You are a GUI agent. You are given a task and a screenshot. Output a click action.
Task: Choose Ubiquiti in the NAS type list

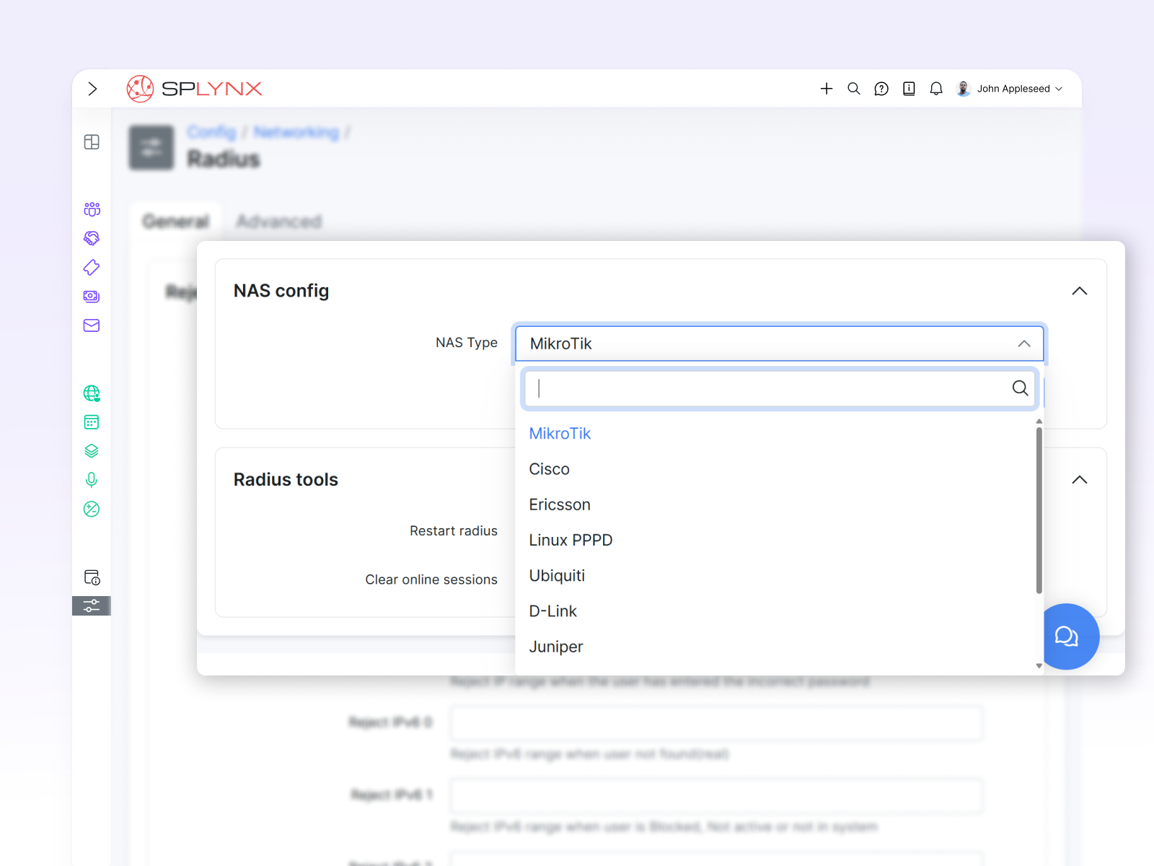(x=557, y=576)
